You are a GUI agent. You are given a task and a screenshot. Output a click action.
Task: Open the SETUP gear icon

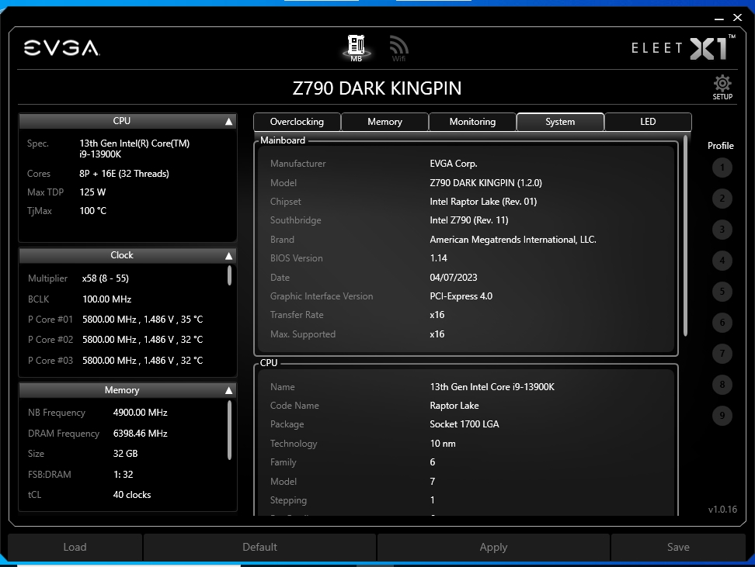pyautogui.click(x=722, y=87)
